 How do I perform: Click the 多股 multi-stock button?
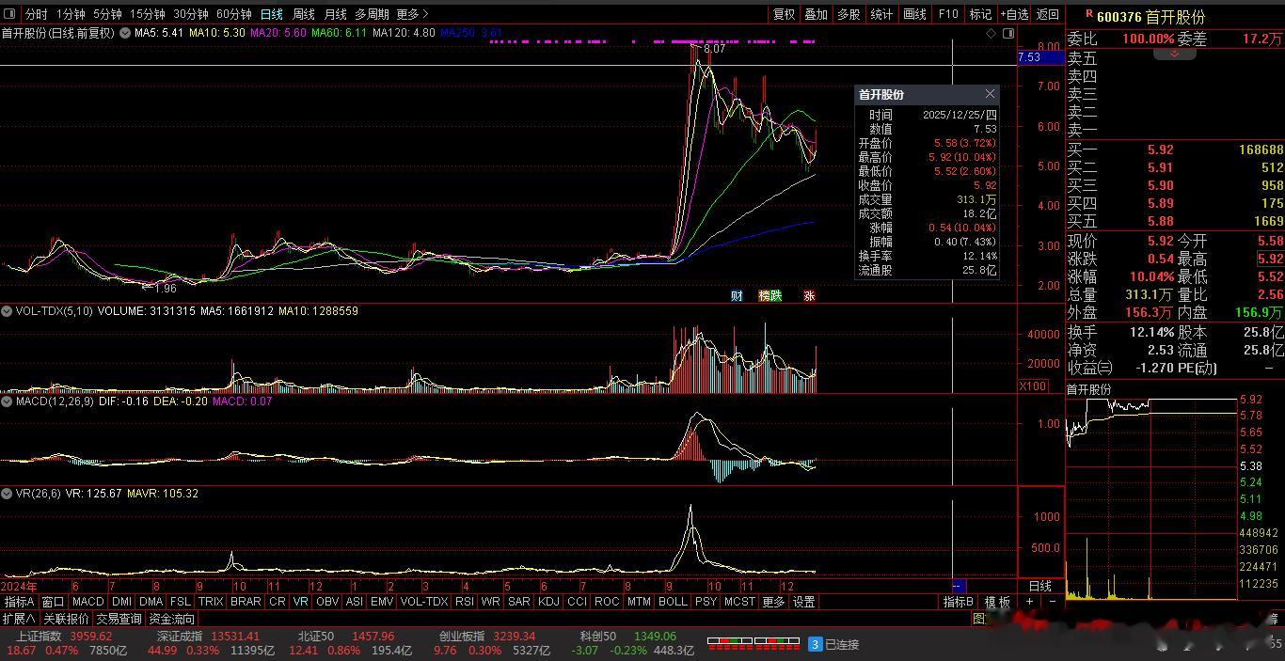point(849,14)
